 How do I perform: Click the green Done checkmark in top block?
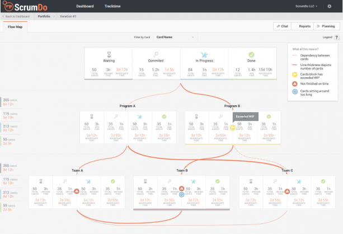(252, 55)
